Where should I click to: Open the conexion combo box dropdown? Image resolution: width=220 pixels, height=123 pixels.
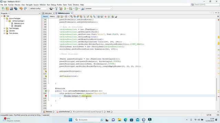[x=111, y=9]
